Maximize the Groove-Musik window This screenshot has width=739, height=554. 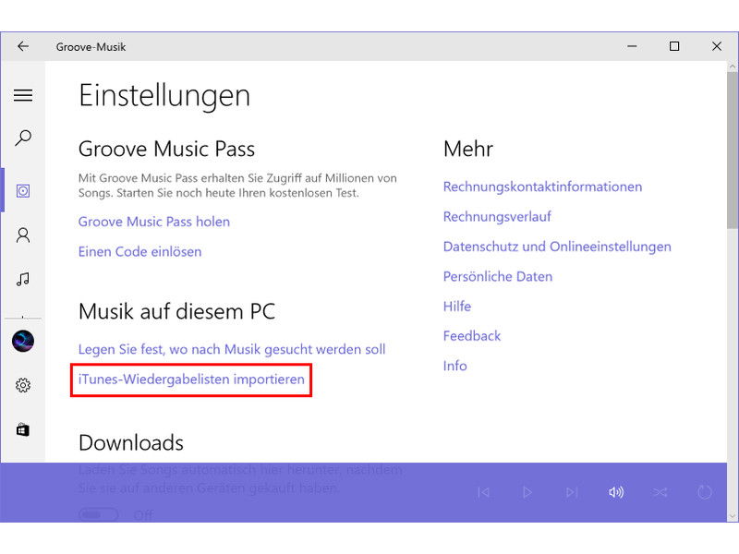coord(674,46)
